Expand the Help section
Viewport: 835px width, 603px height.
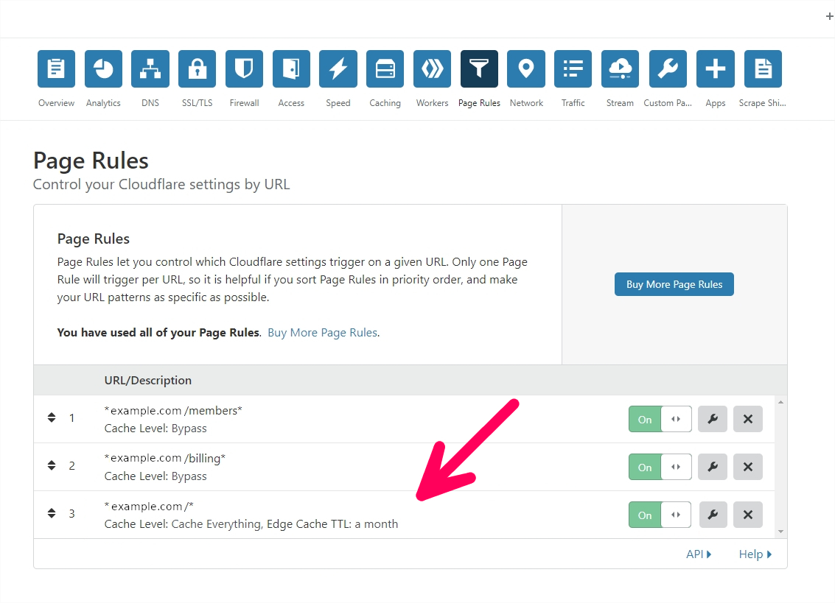pos(755,554)
